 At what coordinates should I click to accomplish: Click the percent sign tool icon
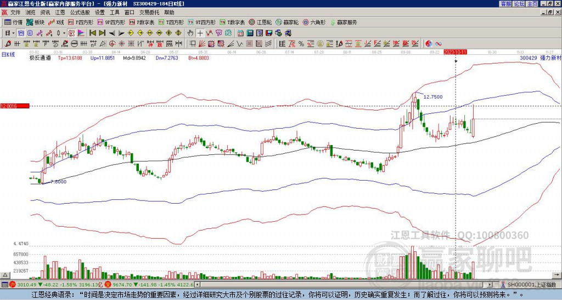point(301,44)
